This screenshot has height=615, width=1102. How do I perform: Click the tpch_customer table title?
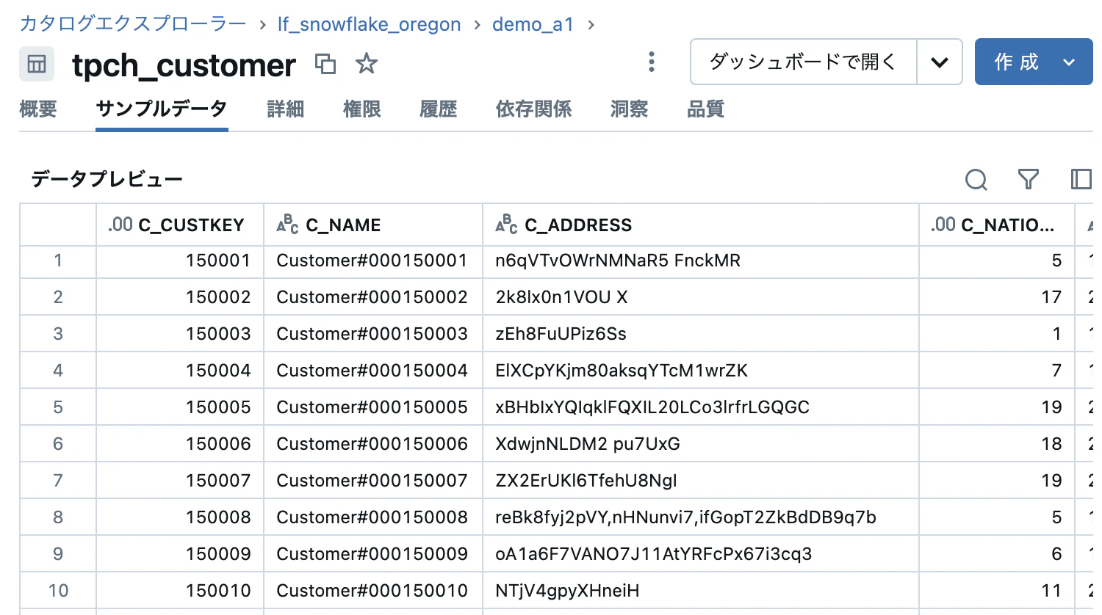click(184, 65)
